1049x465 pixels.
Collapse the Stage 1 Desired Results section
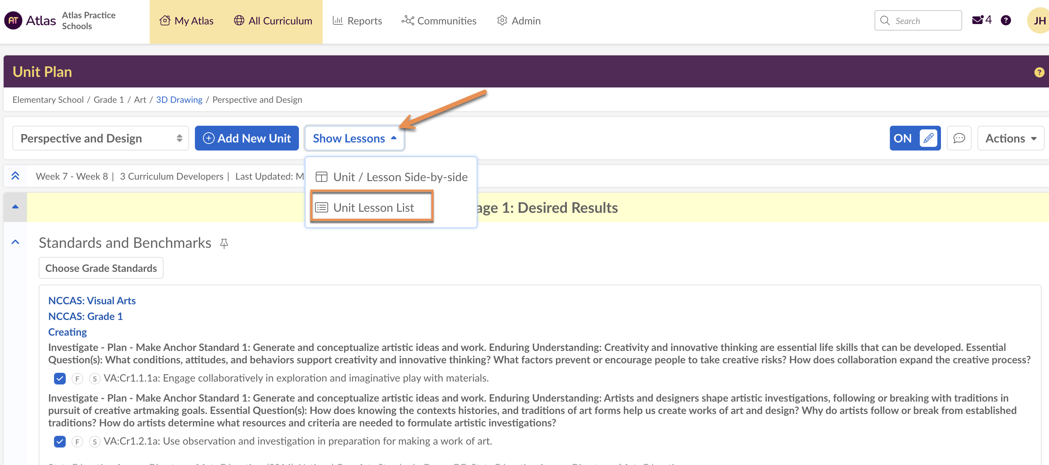click(x=15, y=207)
